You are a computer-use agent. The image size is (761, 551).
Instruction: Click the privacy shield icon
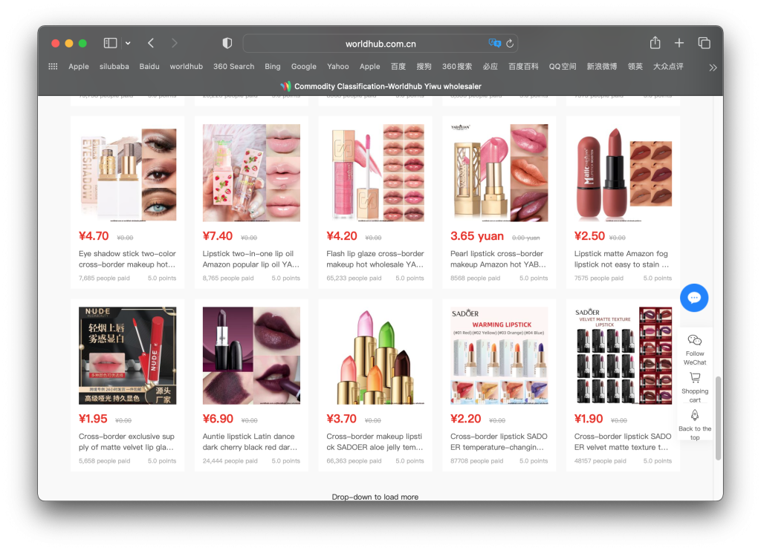[227, 43]
